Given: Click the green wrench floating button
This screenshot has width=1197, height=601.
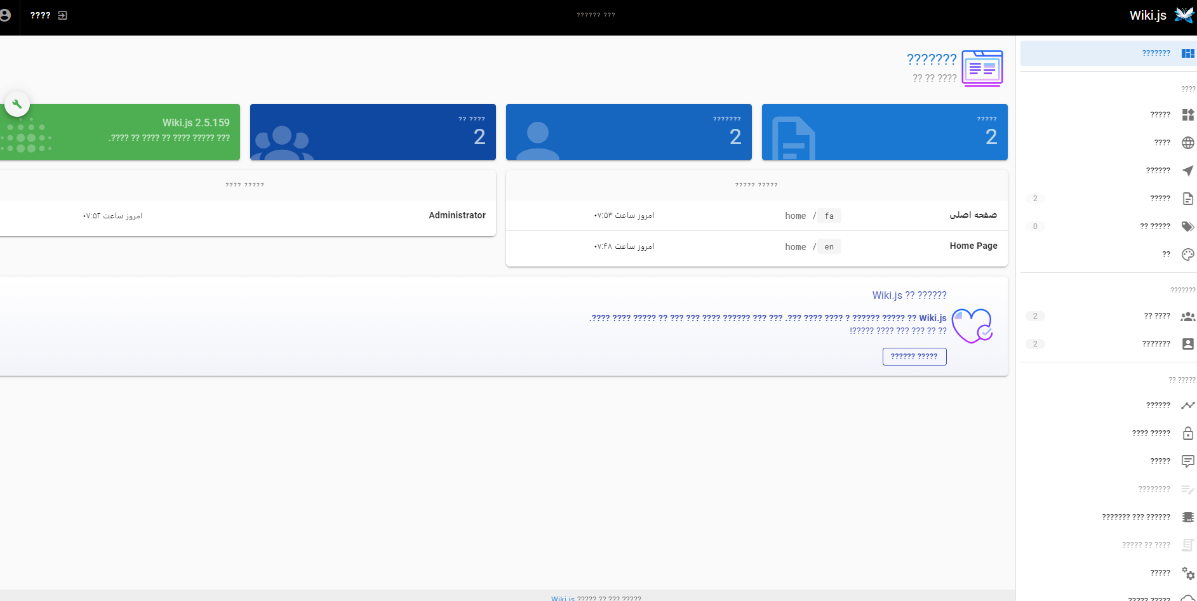Looking at the screenshot, I should point(17,104).
